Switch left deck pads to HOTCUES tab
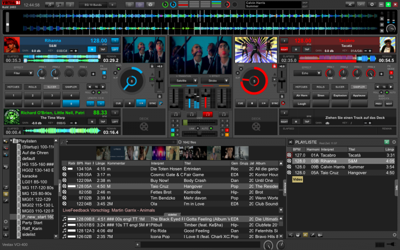The width and height of the screenshot is (400, 250). tap(13, 86)
